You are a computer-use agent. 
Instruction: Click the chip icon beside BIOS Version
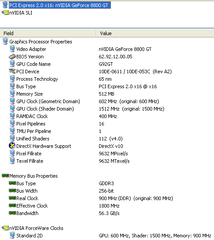[12, 57]
